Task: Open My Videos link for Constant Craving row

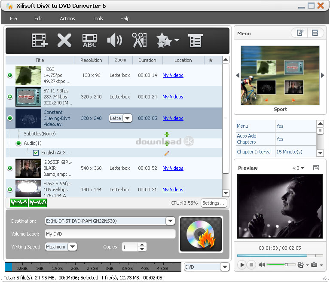Action: point(173,118)
